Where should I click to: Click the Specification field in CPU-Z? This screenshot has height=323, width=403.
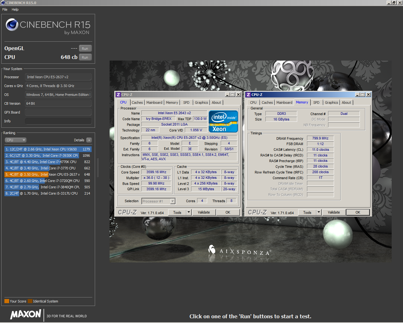click(x=189, y=138)
